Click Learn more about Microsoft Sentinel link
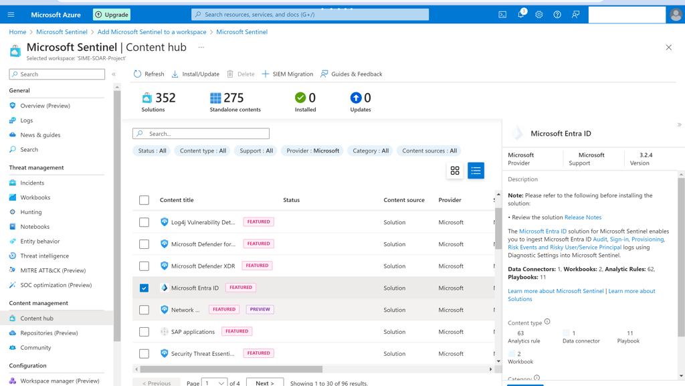This screenshot has width=685, height=386. [556, 291]
